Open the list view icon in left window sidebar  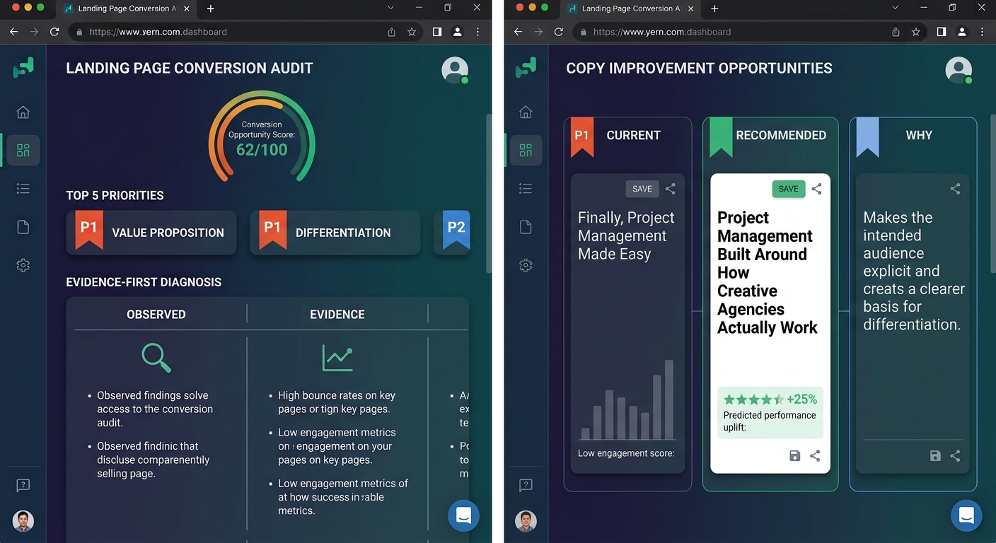point(23,188)
